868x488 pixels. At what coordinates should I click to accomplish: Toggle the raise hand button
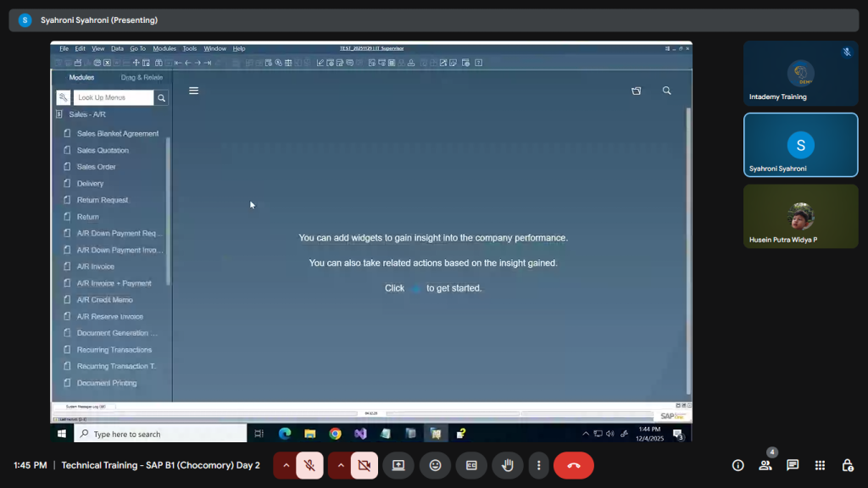click(507, 465)
